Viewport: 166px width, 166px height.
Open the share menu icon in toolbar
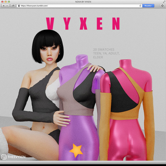(x=13, y=6)
